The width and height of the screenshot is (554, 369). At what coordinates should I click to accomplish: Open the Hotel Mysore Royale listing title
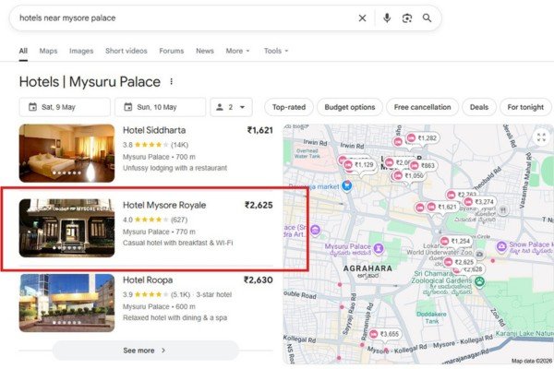164,205
